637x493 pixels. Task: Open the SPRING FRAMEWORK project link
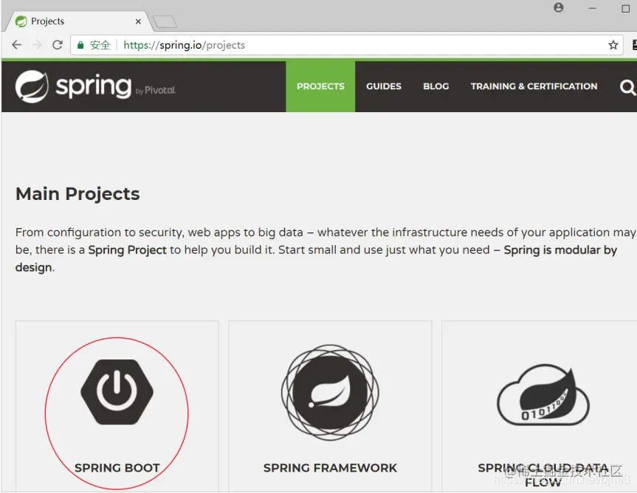[330, 468]
